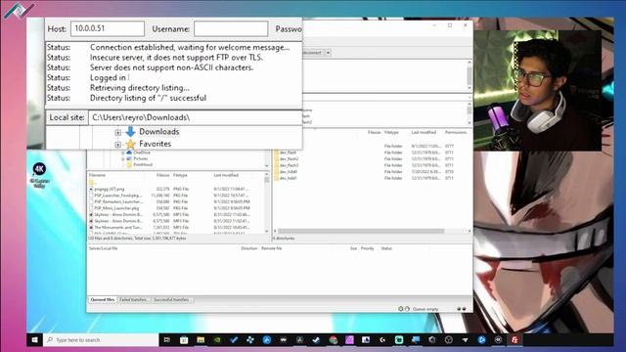Image resolution: width=626 pixels, height=352 pixels.
Task: Switch to the Failed transfers tab
Action: (134, 300)
